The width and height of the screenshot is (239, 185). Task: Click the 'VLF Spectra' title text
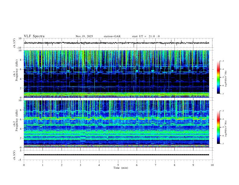(34, 36)
